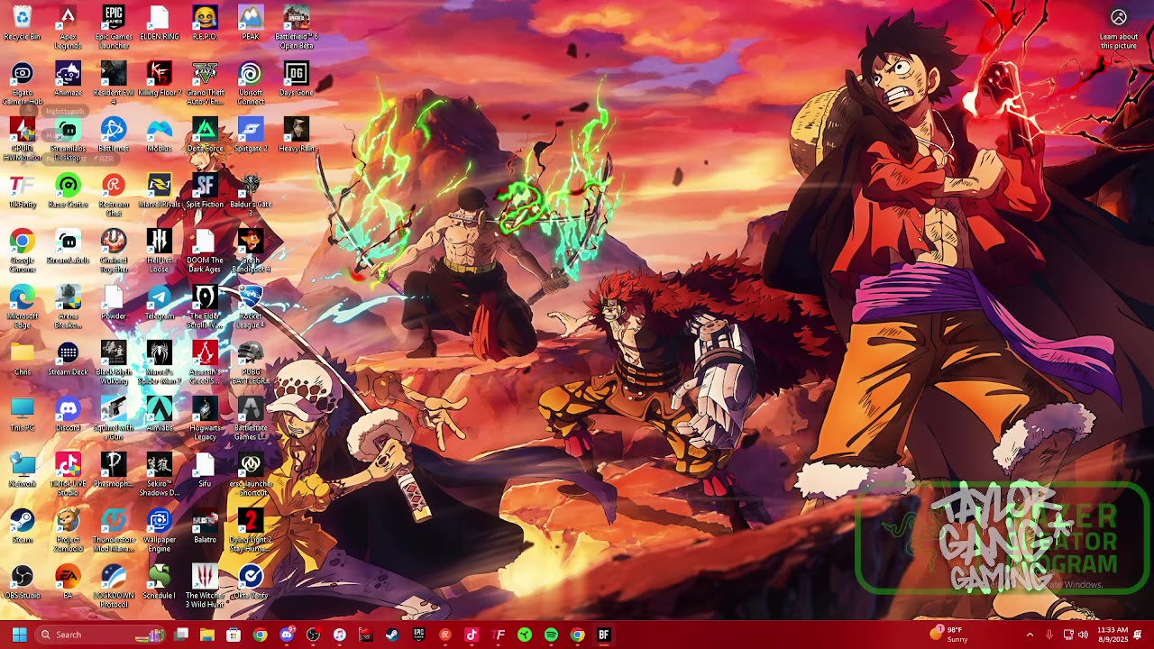Select Hogwarts Legacy icon

(x=205, y=418)
